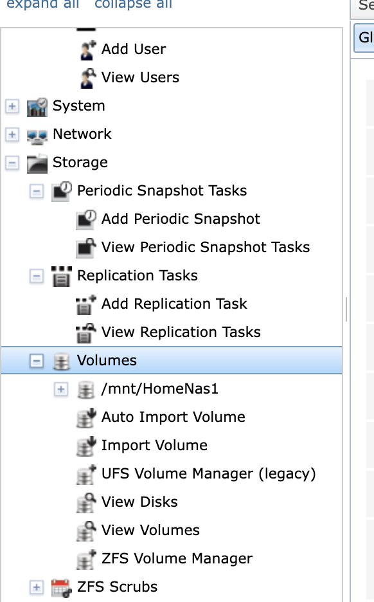Viewport: 374px width, 602px height.
Task: Open View Disks
Action: 139,502
